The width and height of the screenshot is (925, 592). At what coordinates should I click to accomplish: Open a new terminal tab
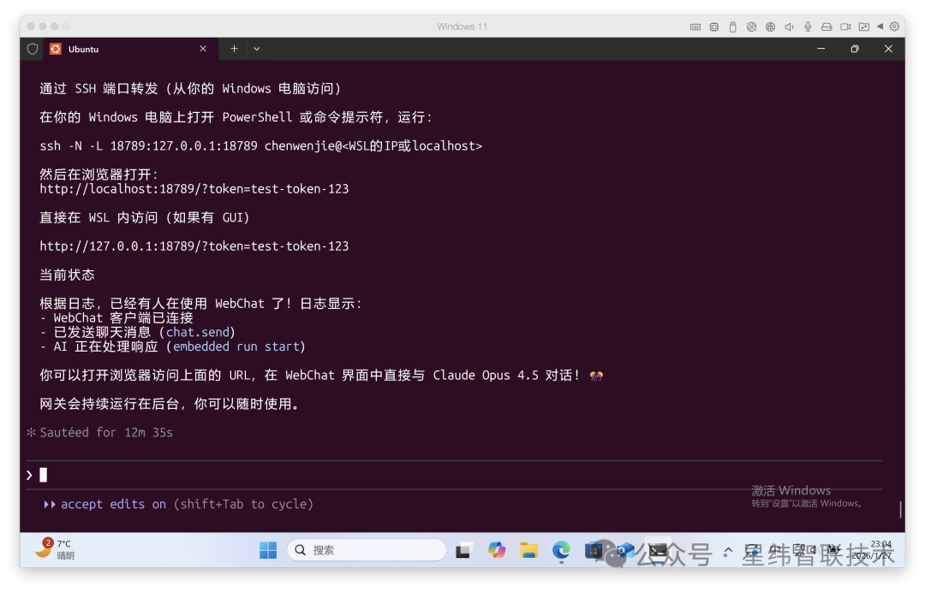pos(234,49)
